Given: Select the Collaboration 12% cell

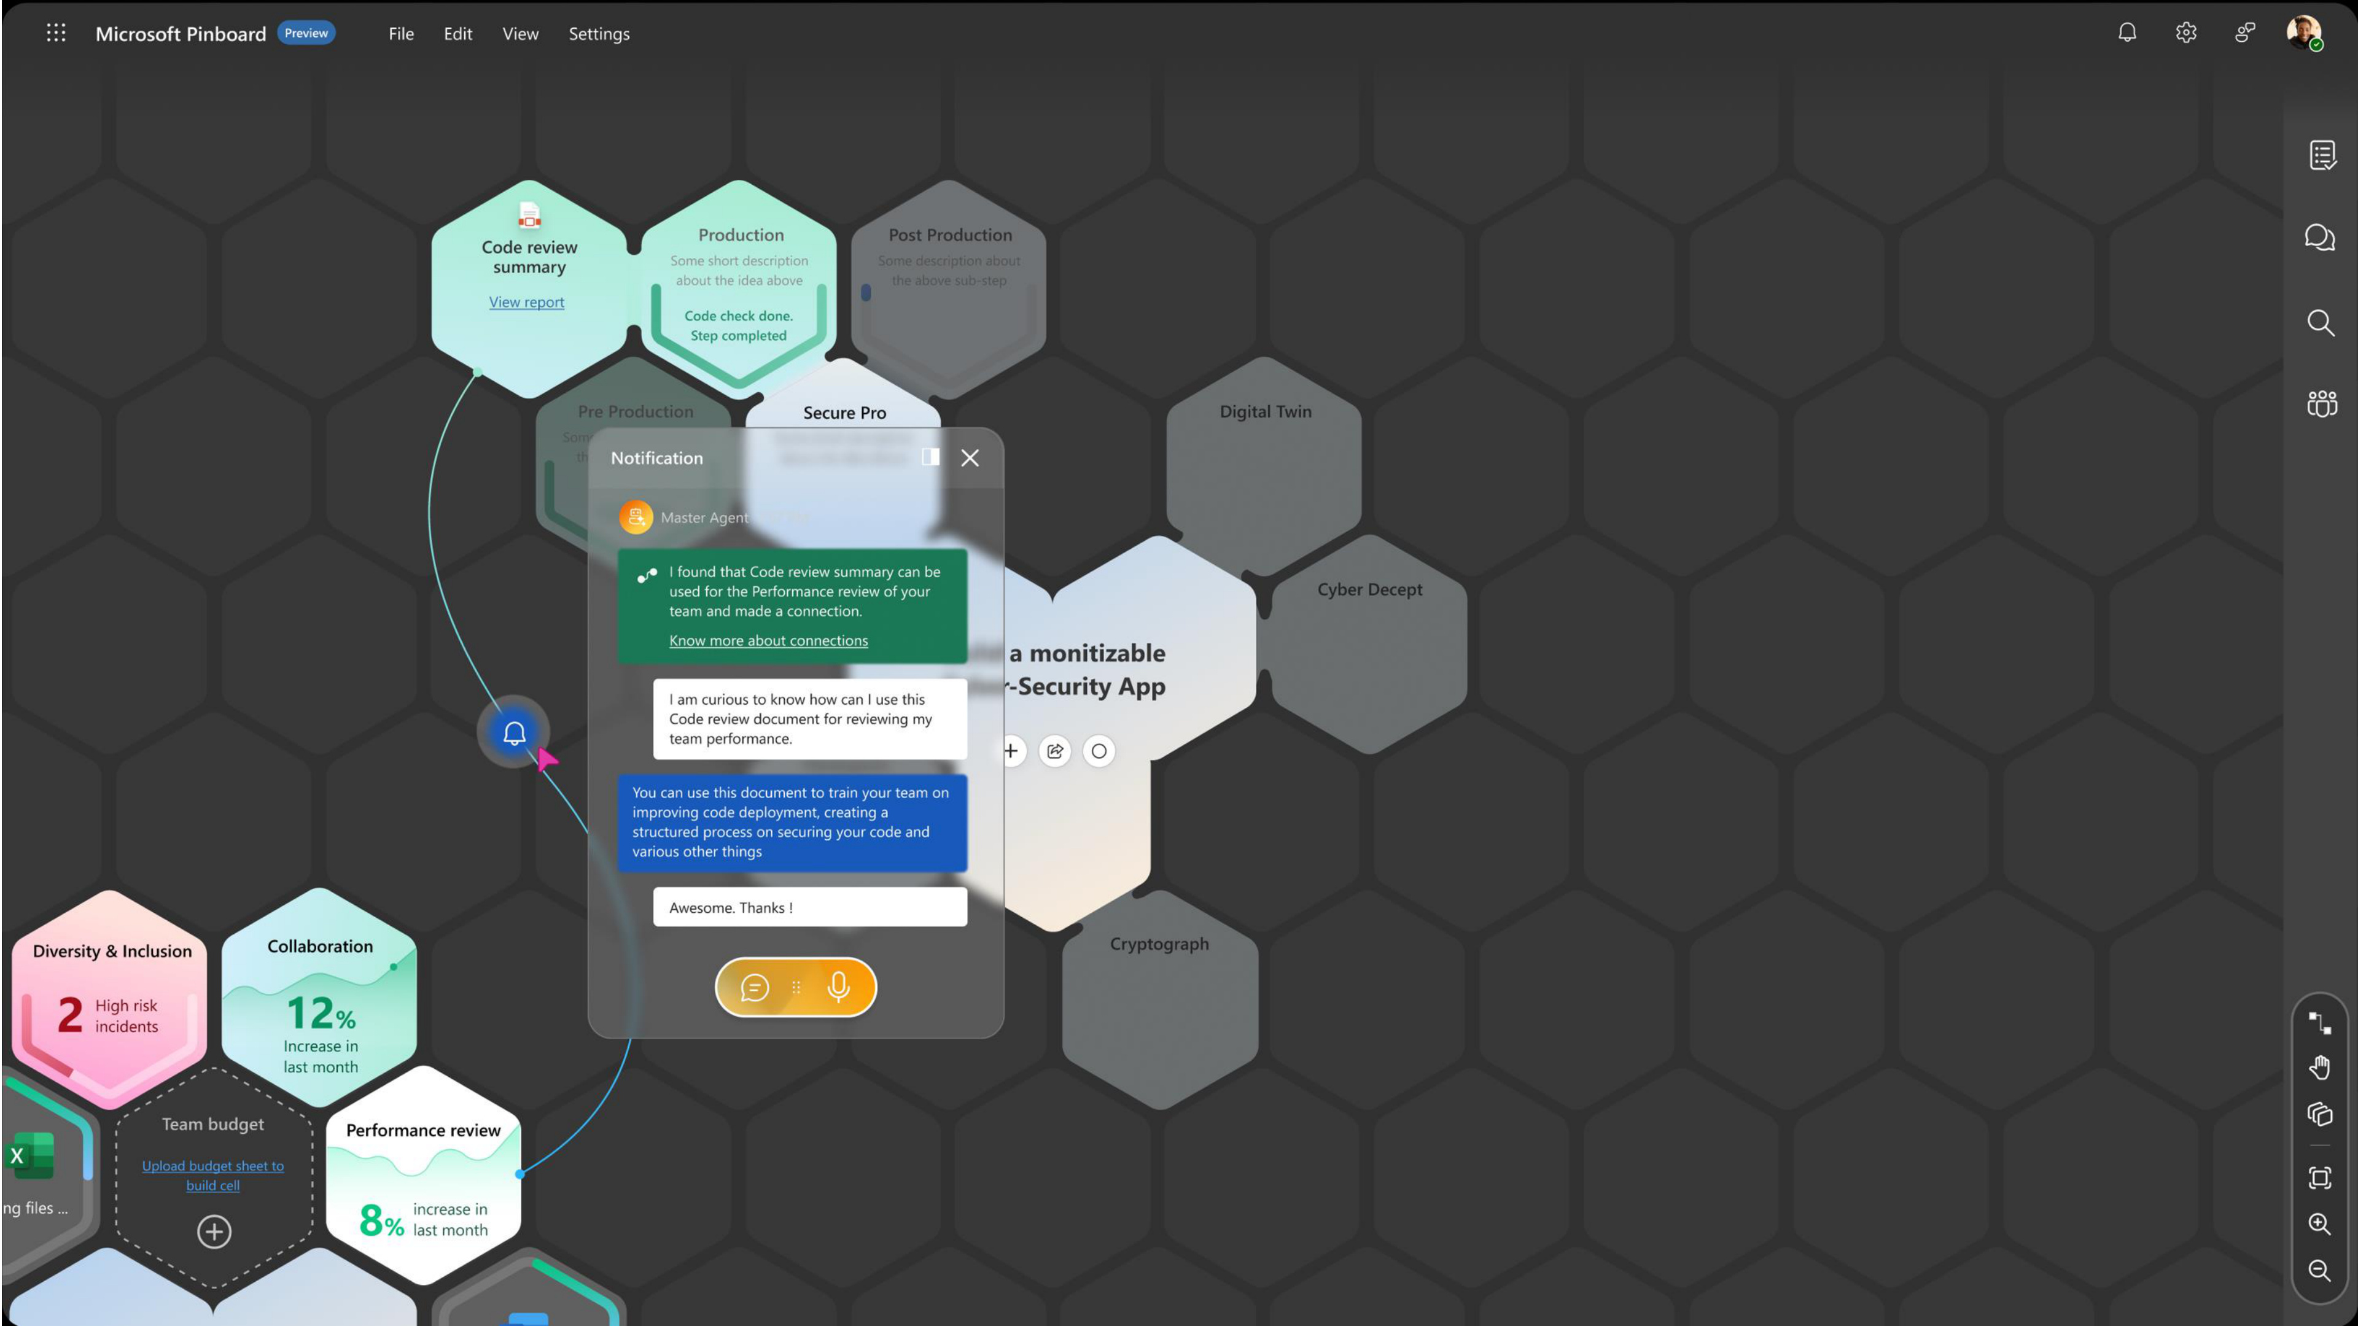Looking at the screenshot, I should 319,998.
